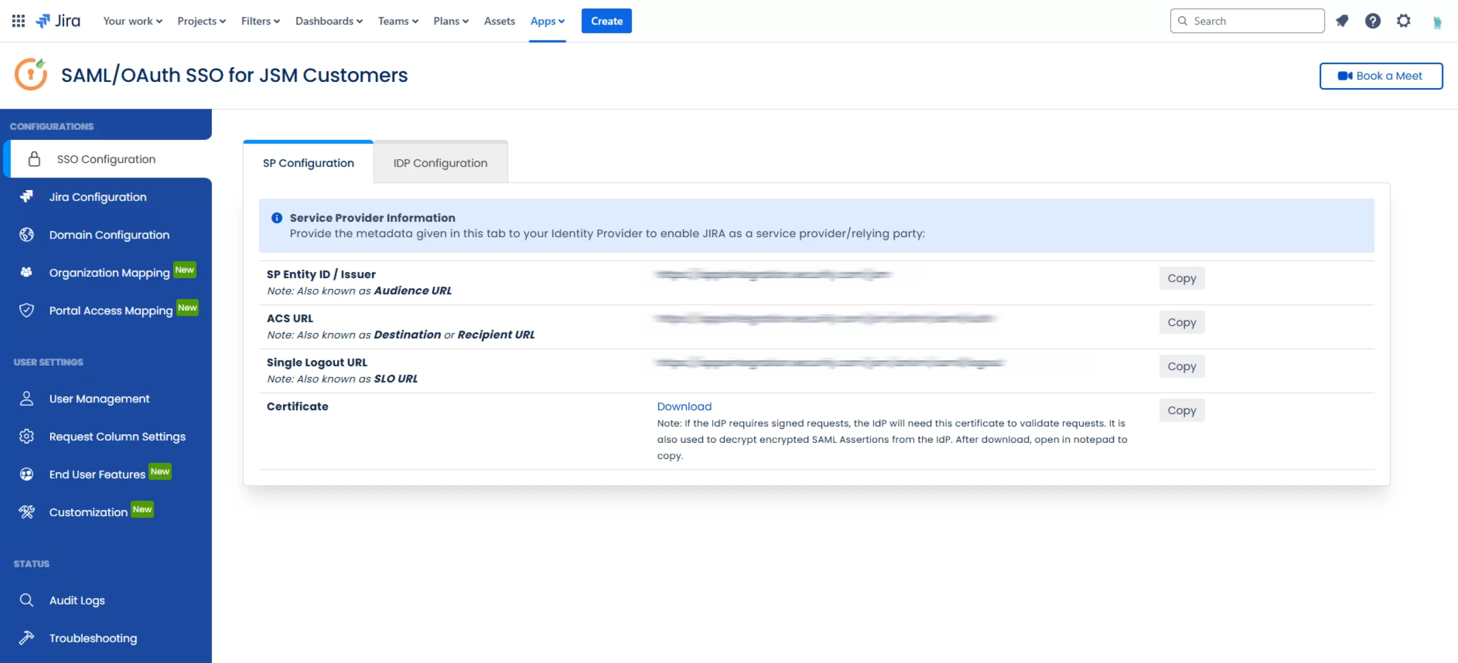
Task: Click the User Management person icon
Action: tap(26, 398)
